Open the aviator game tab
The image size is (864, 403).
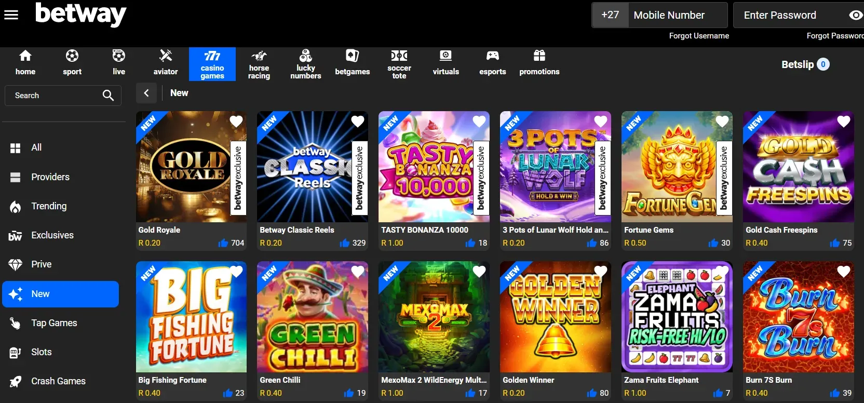tap(166, 63)
